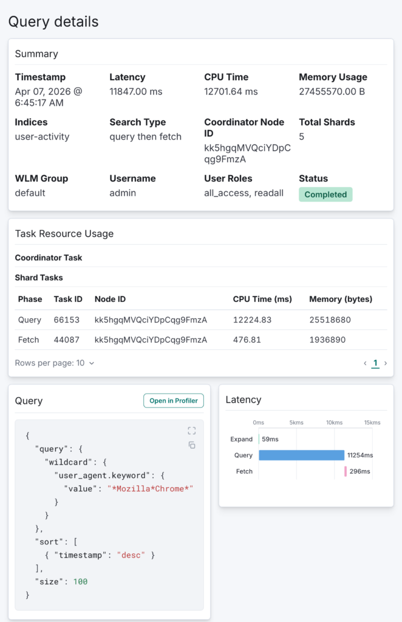The width and height of the screenshot is (402, 622).
Task: Click the Expand latency bar marker
Action: (x=259, y=439)
